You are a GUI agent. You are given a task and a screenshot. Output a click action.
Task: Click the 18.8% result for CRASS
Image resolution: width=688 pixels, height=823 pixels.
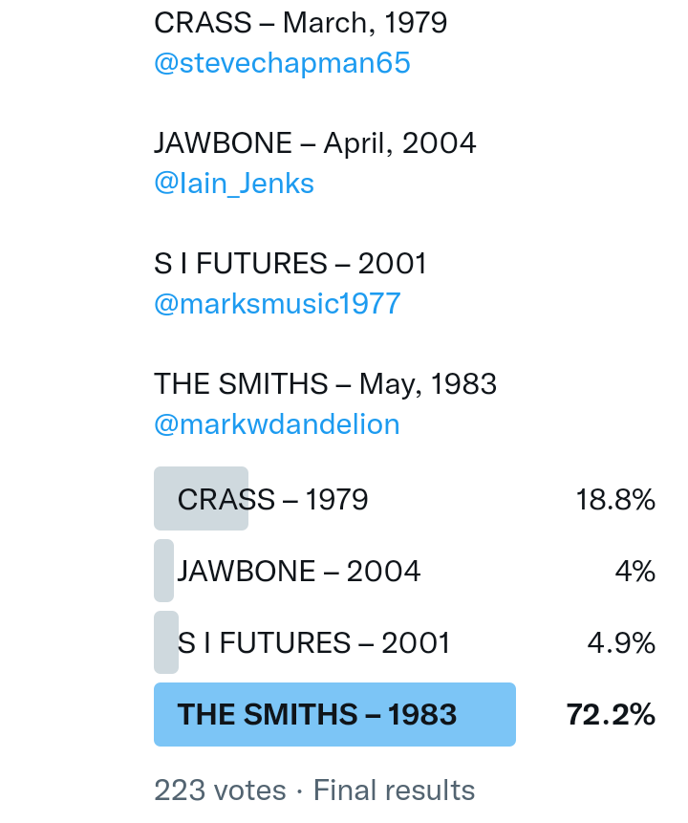(x=615, y=499)
